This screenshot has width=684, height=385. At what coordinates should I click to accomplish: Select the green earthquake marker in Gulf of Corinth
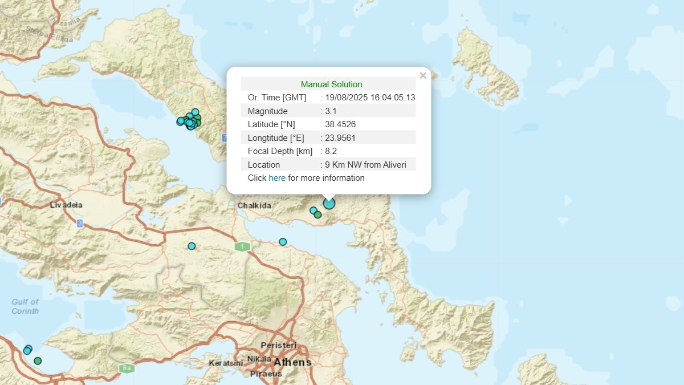pyautogui.click(x=38, y=360)
